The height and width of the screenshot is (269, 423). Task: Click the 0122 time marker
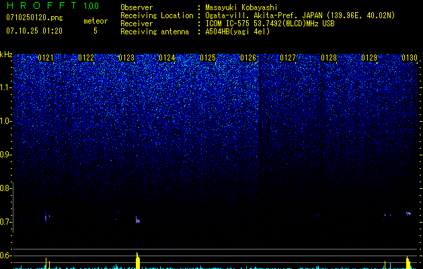tap(86, 58)
